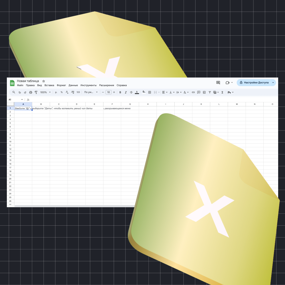The image size is (285, 285).
Task: Apply italic formatting
Action: tap(126, 92)
